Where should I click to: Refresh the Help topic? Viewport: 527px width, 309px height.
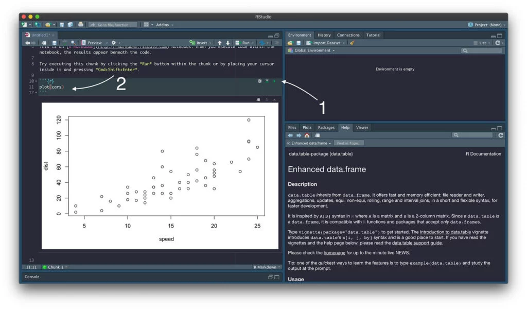[x=500, y=135]
